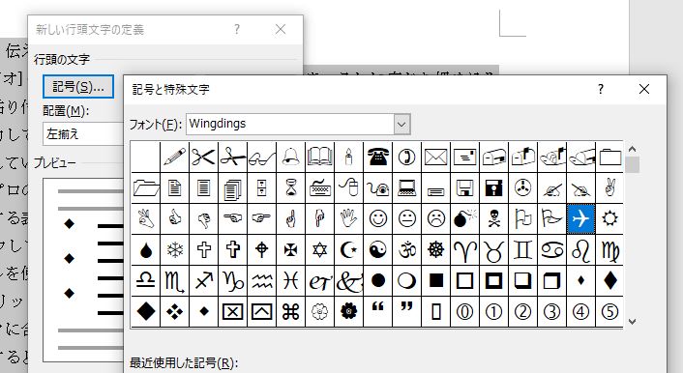Choose the victory hand symbol
683x373 pixels.
[x=609, y=188]
